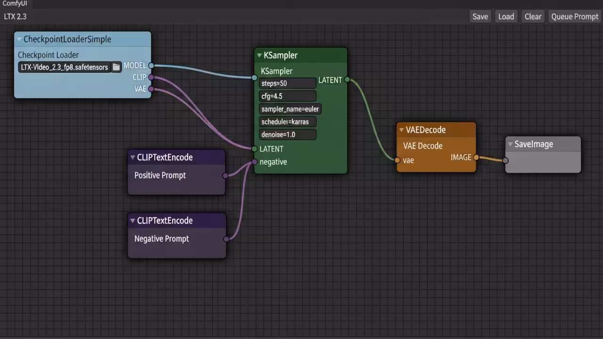Click the VAE Decode IMAGE output socket
Viewport: 603px width, 339px height.
476,157
